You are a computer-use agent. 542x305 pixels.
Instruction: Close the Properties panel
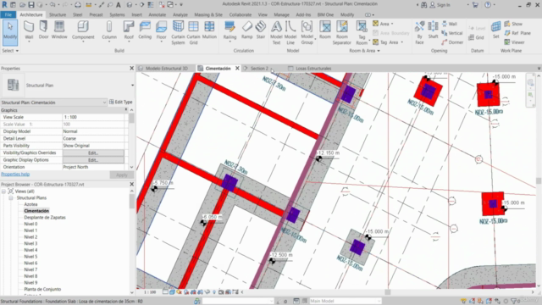pos(132,69)
